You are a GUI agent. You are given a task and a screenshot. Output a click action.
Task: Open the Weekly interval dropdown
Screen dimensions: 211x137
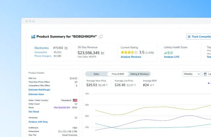192,74
